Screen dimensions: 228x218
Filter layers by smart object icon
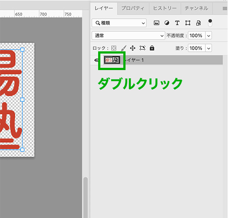pyautogui.click(x=198, y=23)
